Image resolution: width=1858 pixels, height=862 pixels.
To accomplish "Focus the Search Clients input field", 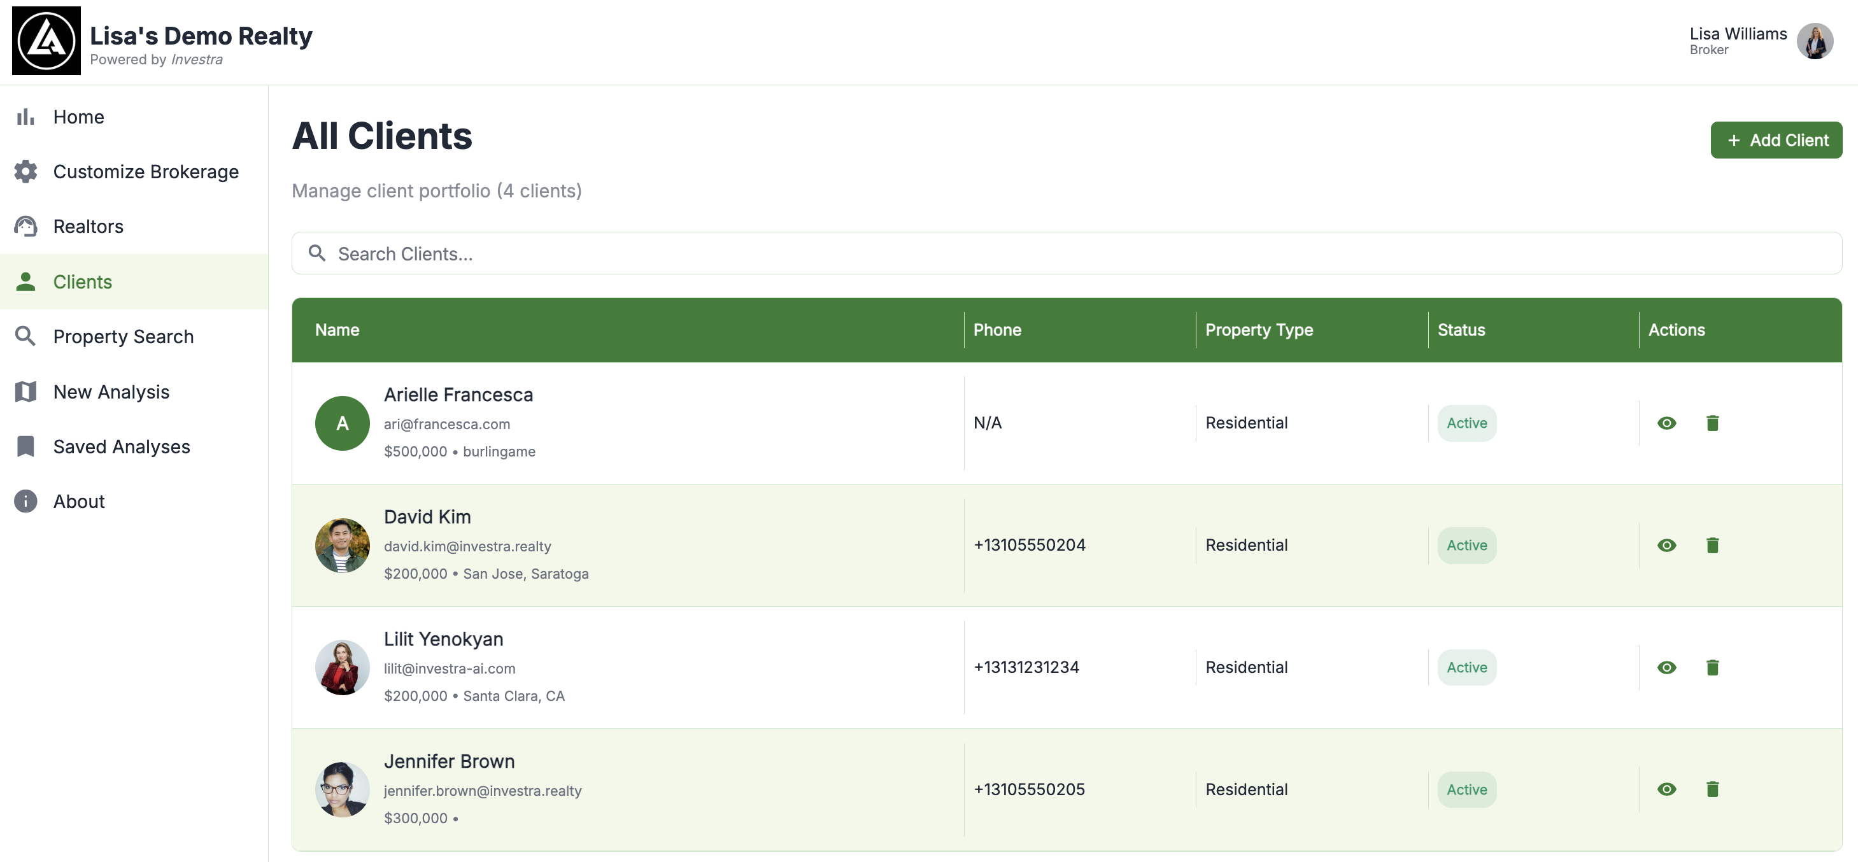I will [x=1082, y=254].
